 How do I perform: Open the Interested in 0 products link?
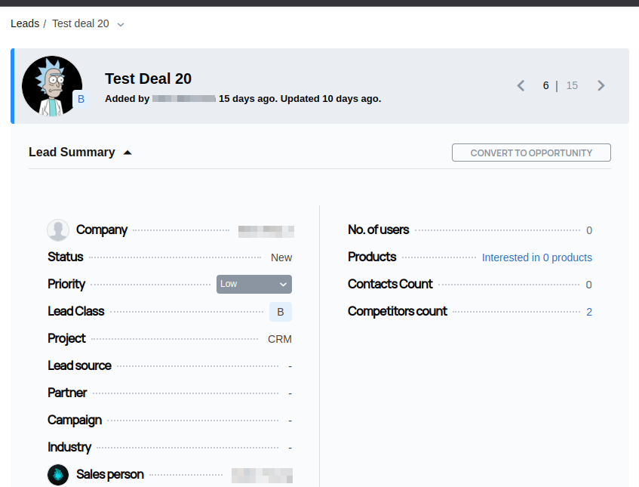[x=536, y=257]
